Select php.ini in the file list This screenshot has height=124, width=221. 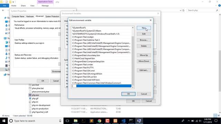35,102
